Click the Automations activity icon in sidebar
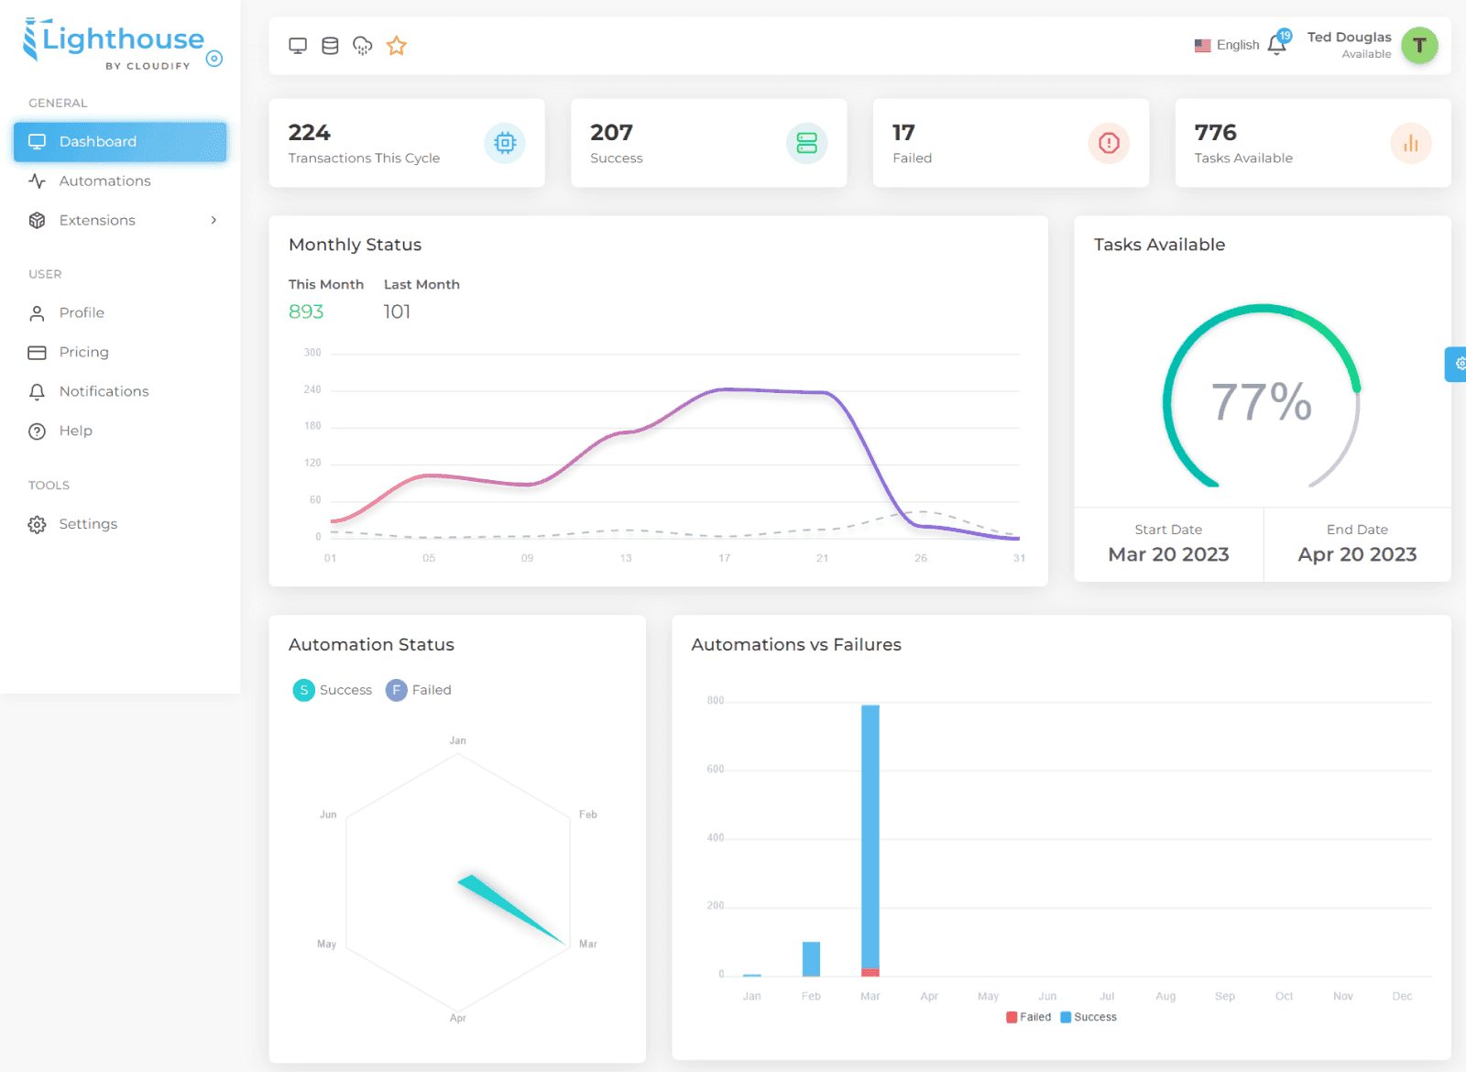This screenshot has width=1466, height=1072. click(37, 181)
